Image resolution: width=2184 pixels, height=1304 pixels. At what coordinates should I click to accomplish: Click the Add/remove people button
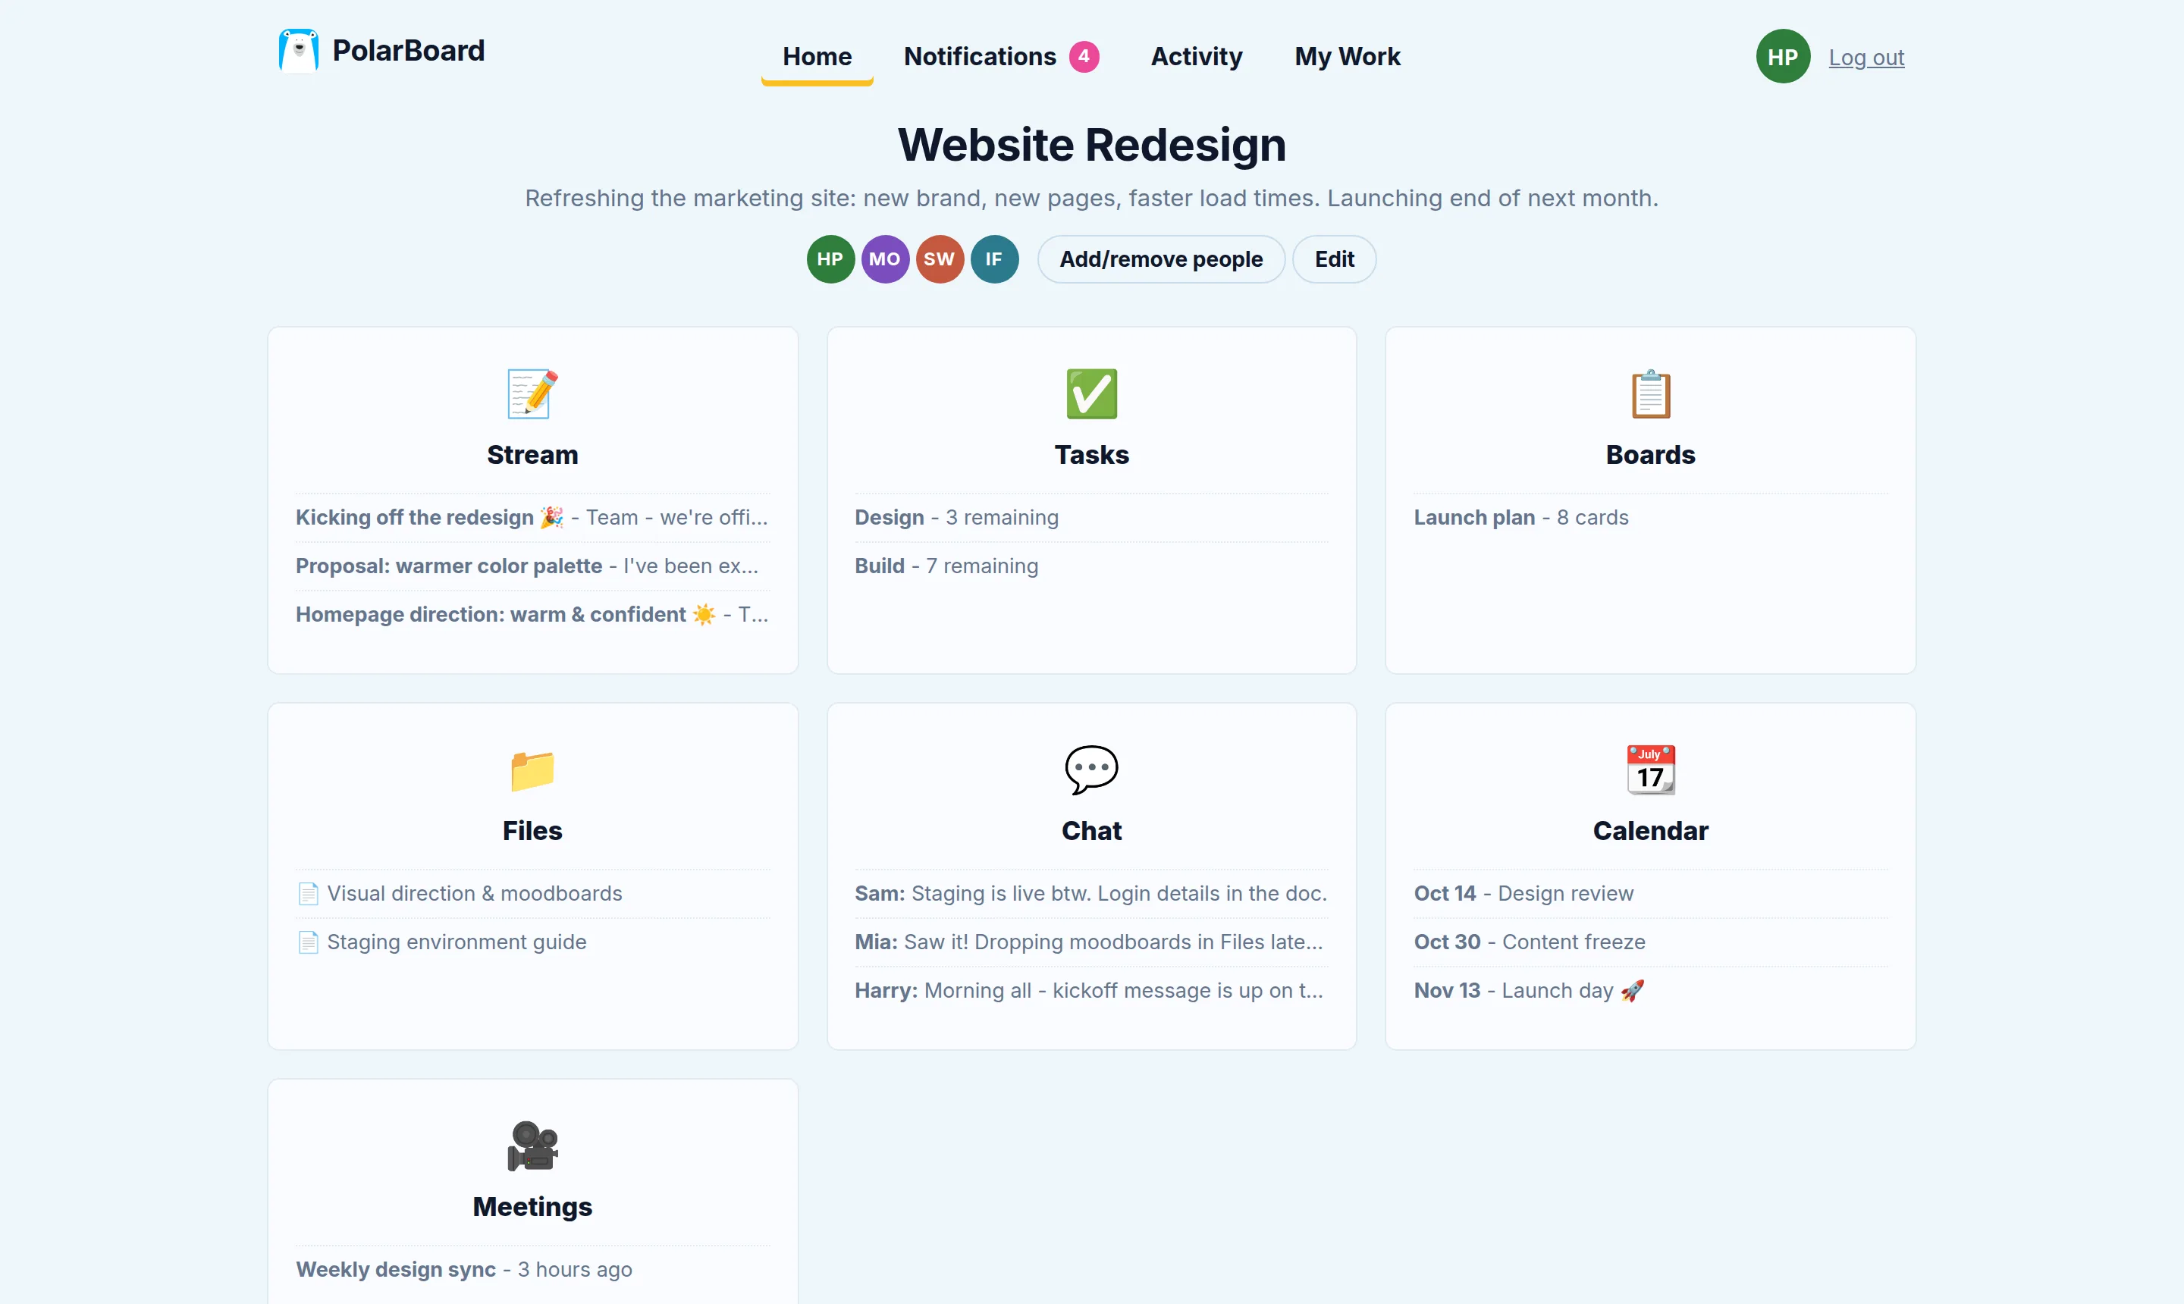tap(1160, 259)
